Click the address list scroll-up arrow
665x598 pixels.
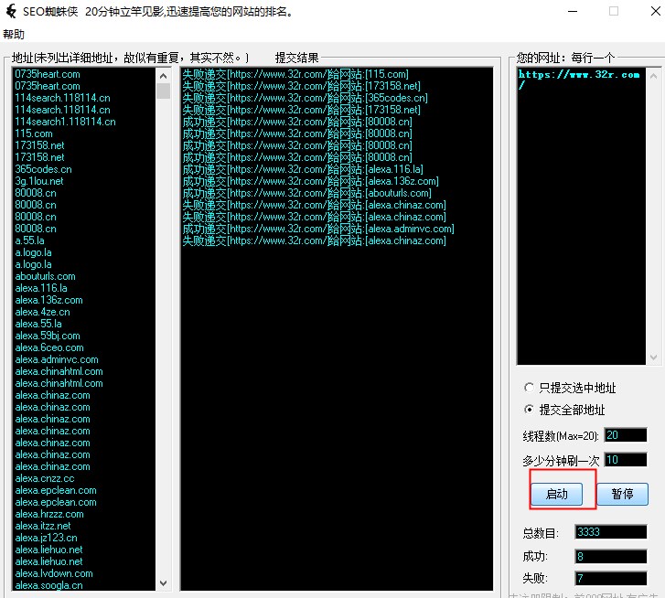[x=164, y=76]
